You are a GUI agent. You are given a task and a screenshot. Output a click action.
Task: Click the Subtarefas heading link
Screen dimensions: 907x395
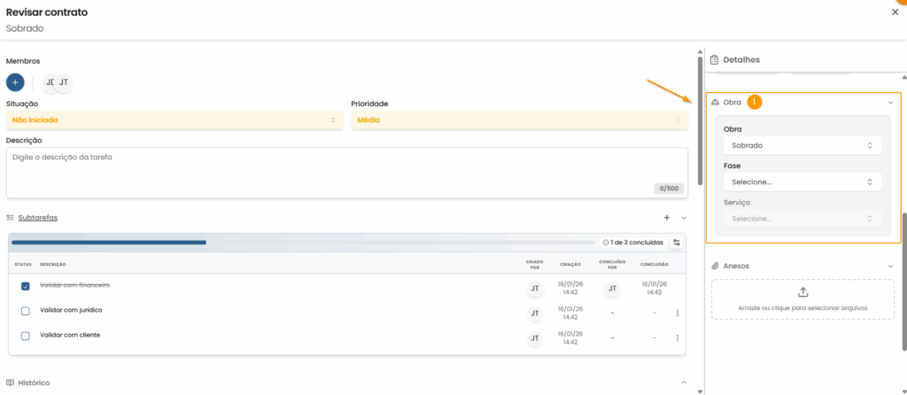coord(38,217)
